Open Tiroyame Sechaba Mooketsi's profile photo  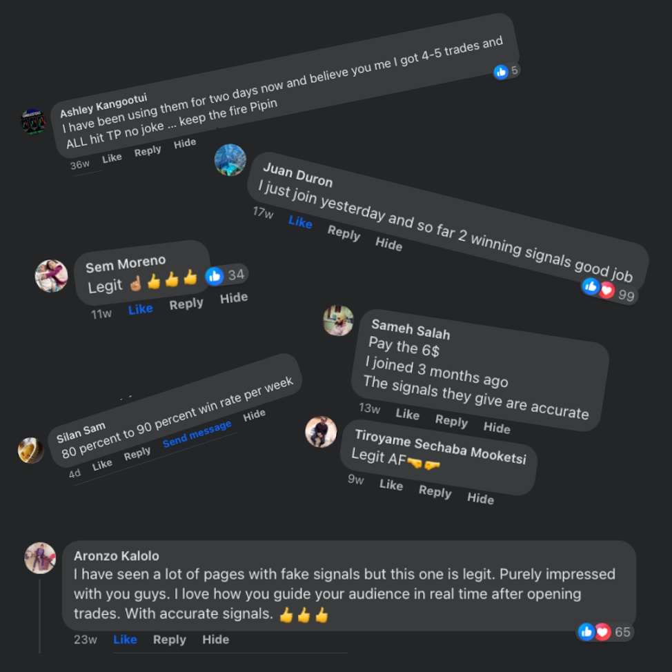tap(321, 432)
